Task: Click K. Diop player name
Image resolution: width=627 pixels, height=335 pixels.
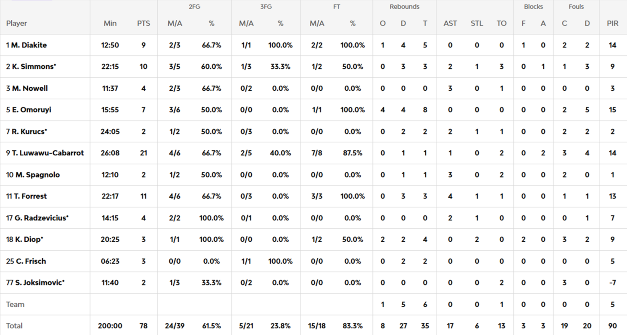Action: click(29, 240)
